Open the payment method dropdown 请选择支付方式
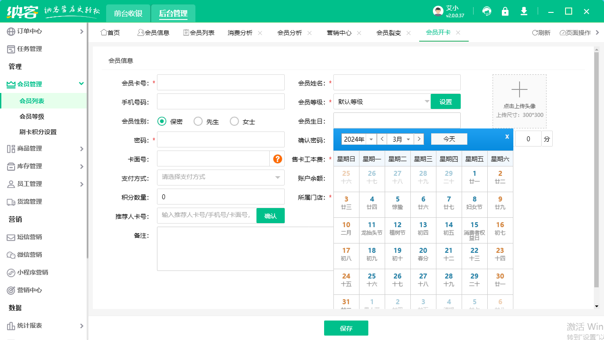The image size is (604, 340). pyautogui.click(x=221, y=177)
